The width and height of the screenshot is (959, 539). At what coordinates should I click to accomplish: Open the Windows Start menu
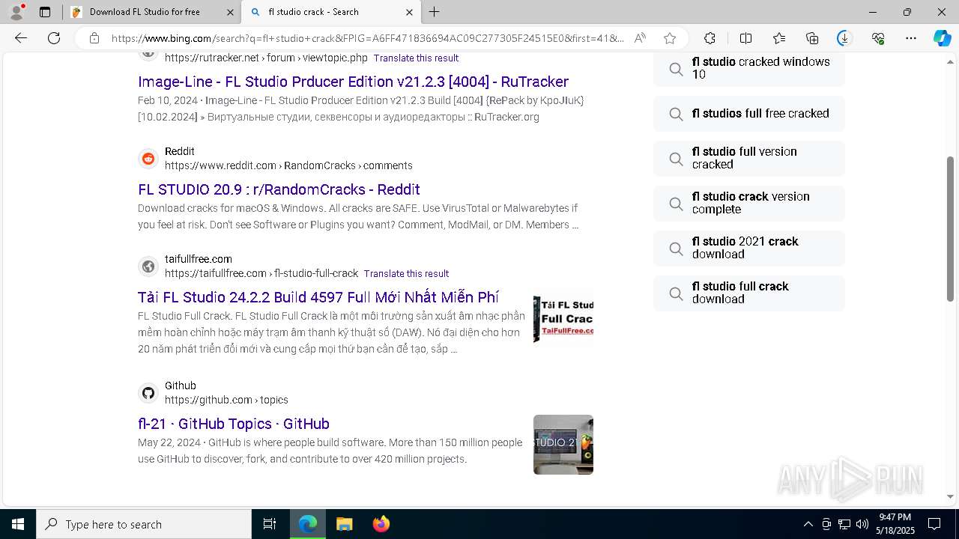(x=18, y=524)
